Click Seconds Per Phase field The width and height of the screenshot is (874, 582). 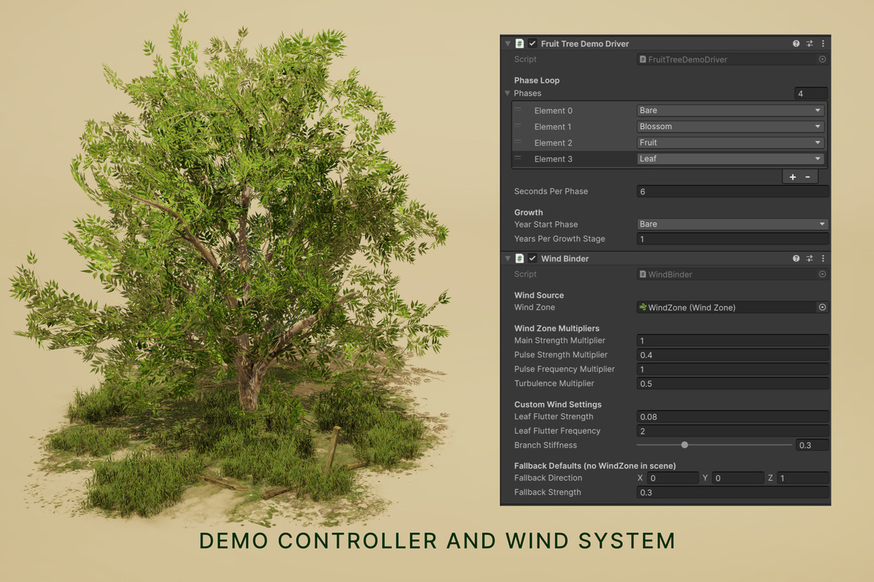click(733, 191)
